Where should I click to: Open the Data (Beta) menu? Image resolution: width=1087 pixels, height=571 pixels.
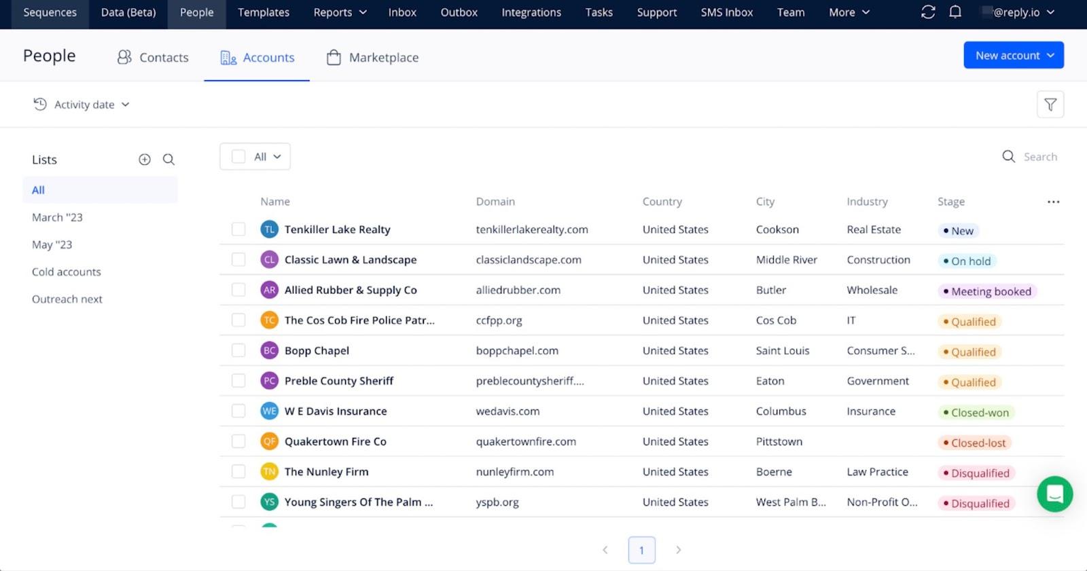tap(128, 12)
